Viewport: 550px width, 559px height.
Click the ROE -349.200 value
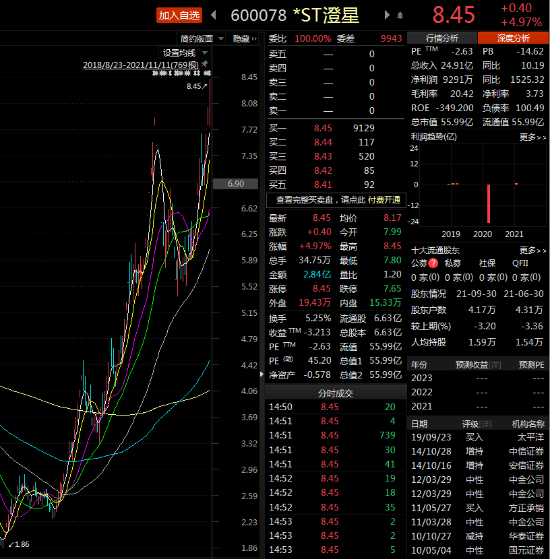[455, 108]
